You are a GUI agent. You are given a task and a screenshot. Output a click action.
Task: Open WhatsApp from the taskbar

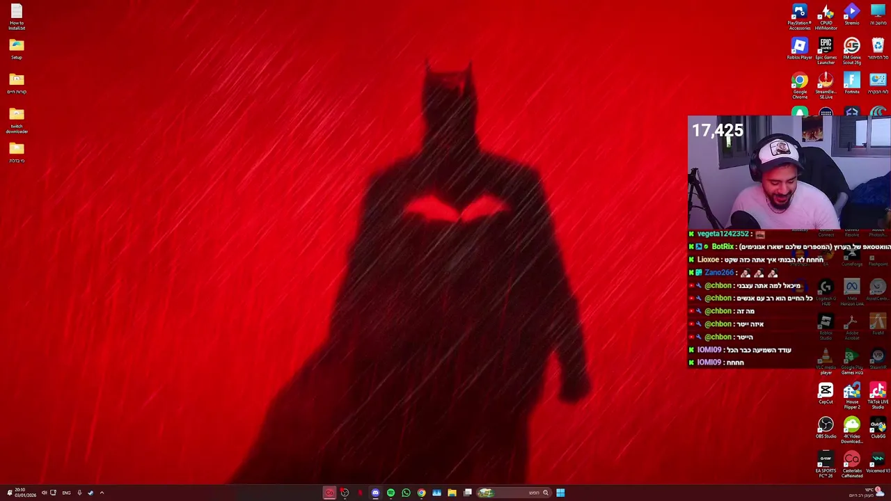click(406, 493)
